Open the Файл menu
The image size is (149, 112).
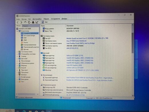18,19
